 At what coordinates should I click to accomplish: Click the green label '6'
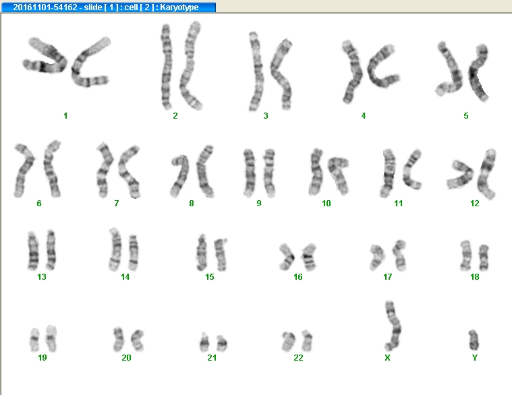click(39, 204)
